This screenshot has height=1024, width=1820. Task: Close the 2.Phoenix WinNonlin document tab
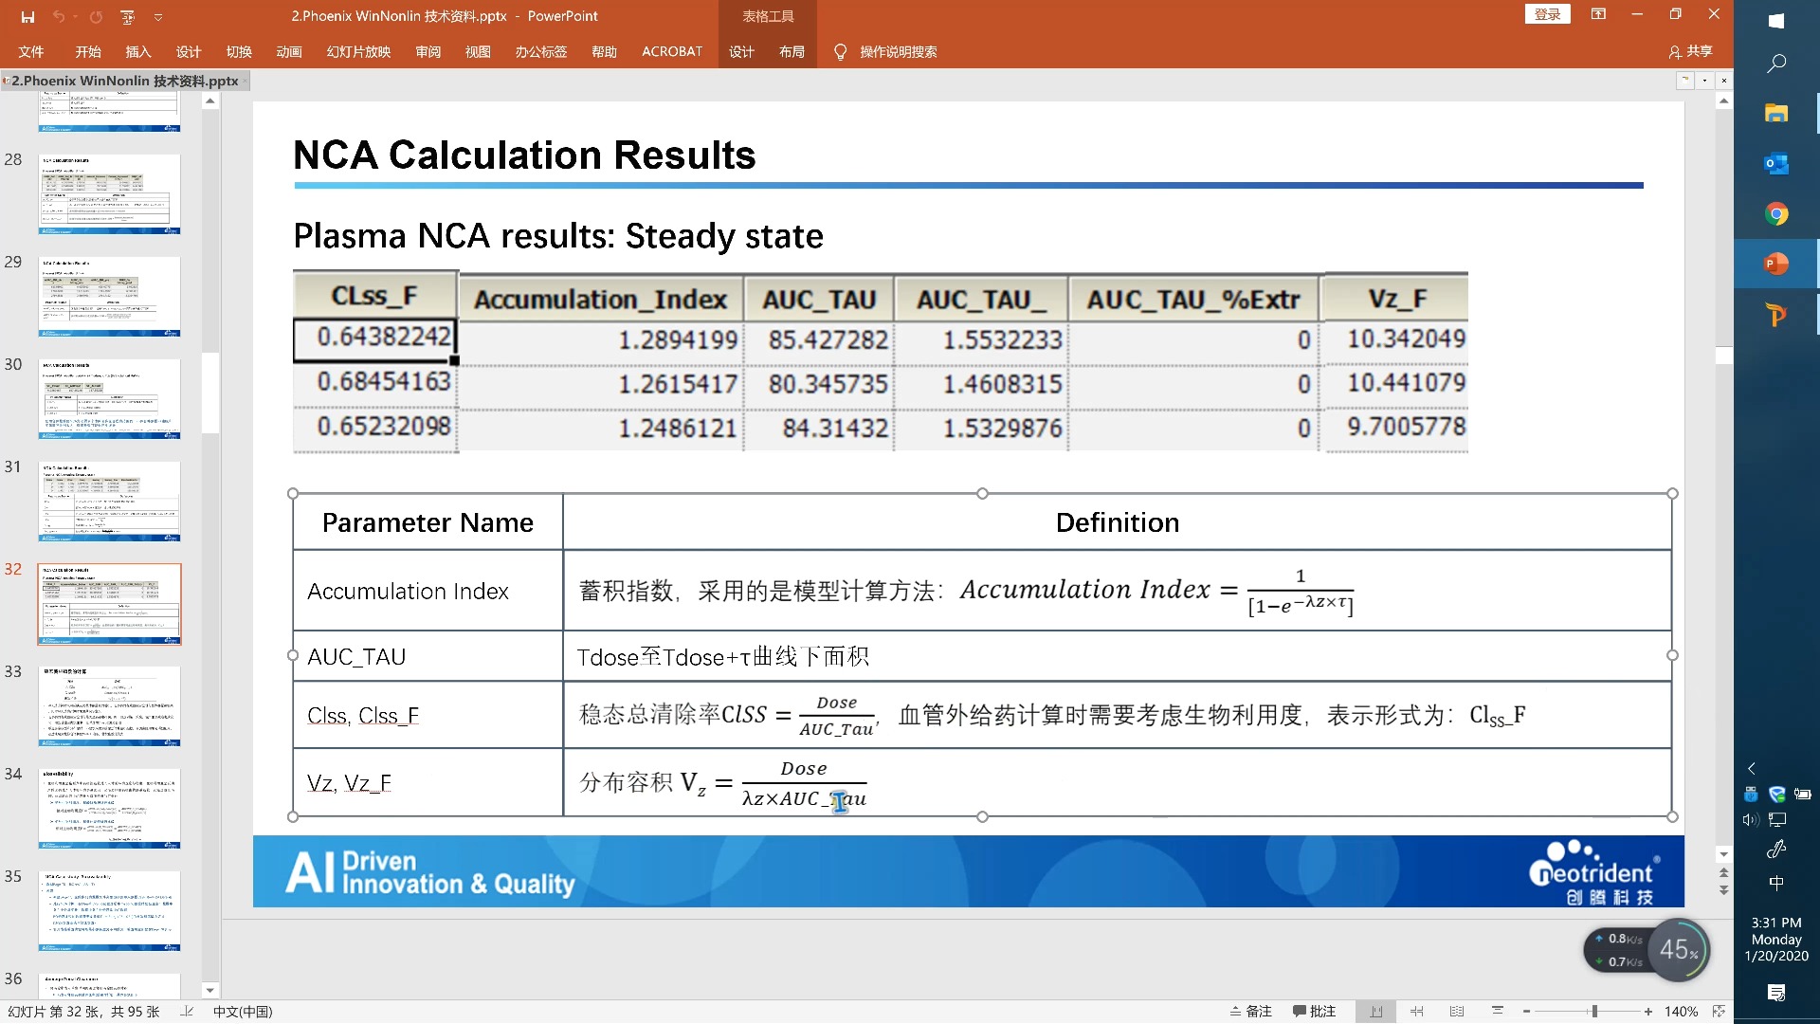246,81
